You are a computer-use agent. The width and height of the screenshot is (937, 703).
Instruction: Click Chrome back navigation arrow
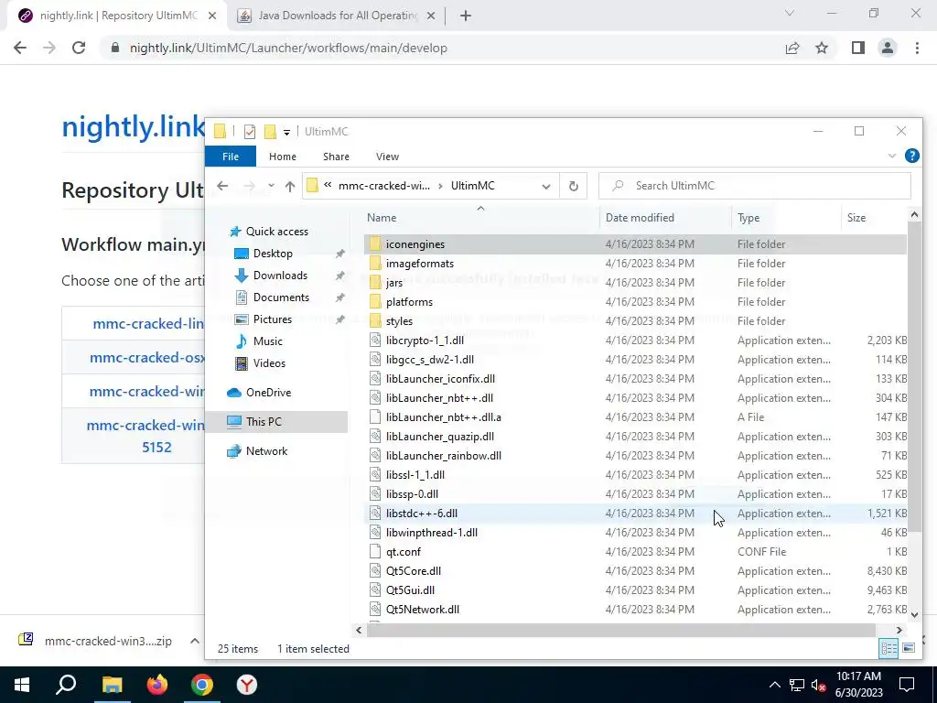coord(20,48)
